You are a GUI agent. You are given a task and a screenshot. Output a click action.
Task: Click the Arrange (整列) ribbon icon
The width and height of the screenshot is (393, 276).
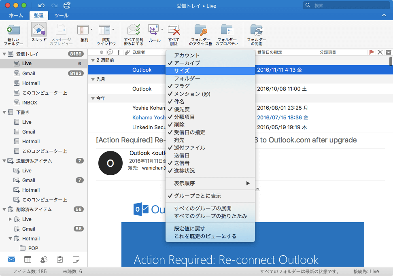[x=83, y=30]
